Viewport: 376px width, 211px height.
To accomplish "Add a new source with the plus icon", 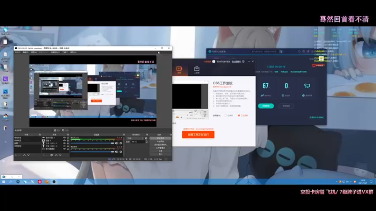I will click(44, 155).
